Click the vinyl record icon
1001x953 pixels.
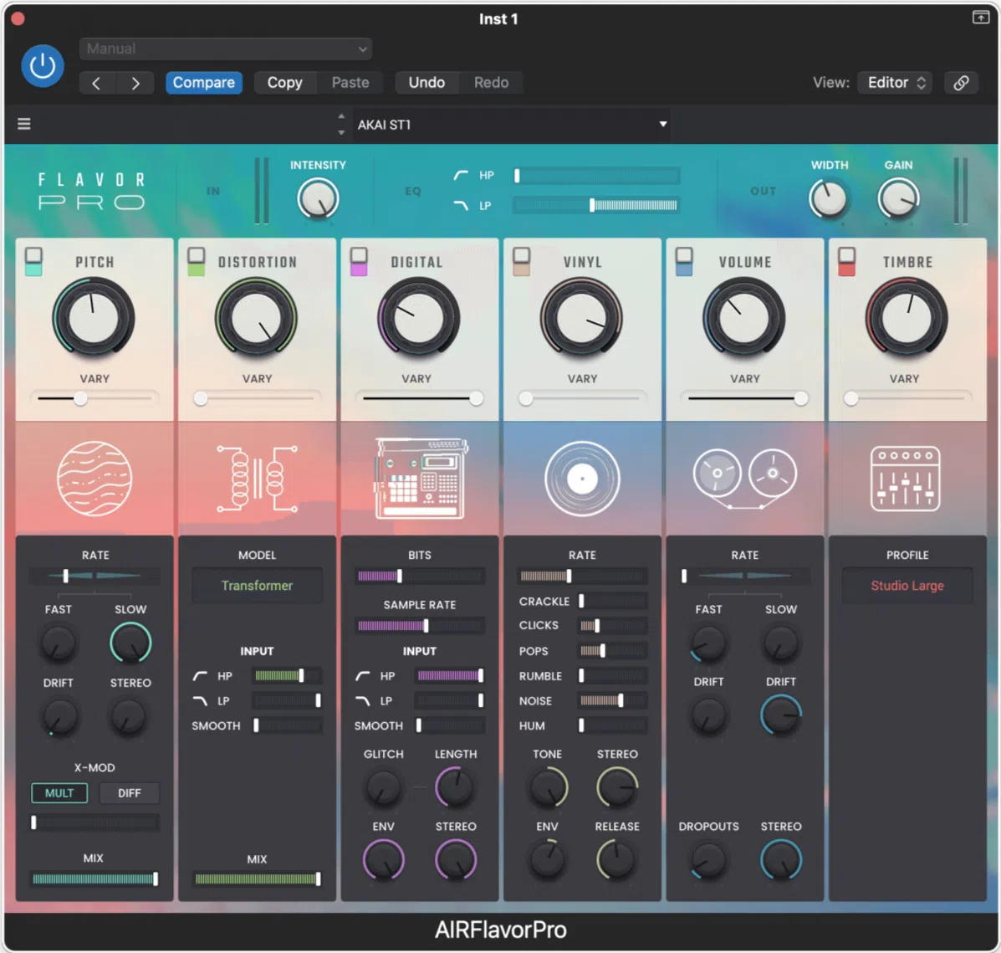point(582,479)
